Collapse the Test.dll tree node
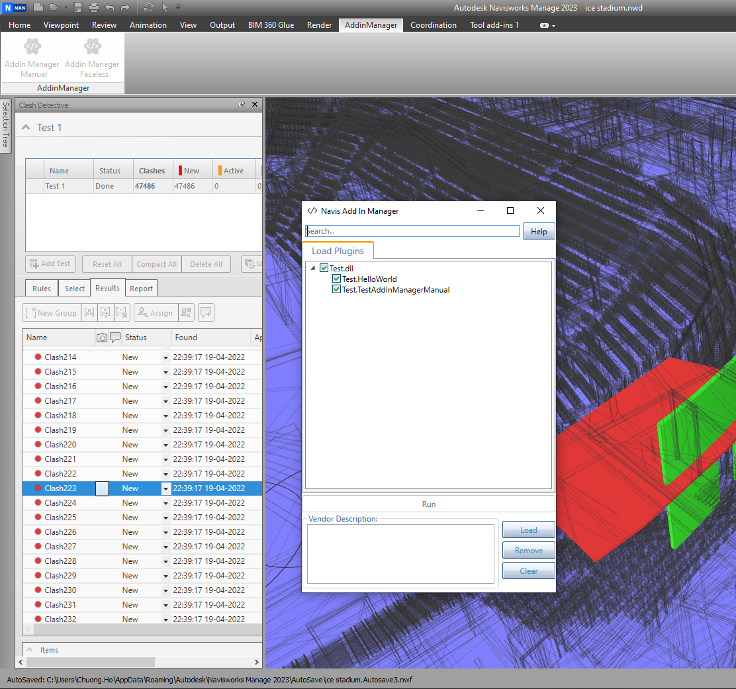 click(313, 268)
